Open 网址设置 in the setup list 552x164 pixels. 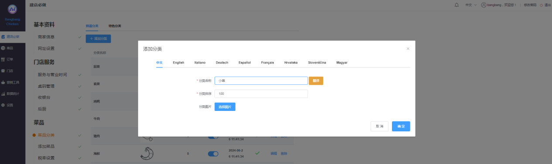point(46,48)
